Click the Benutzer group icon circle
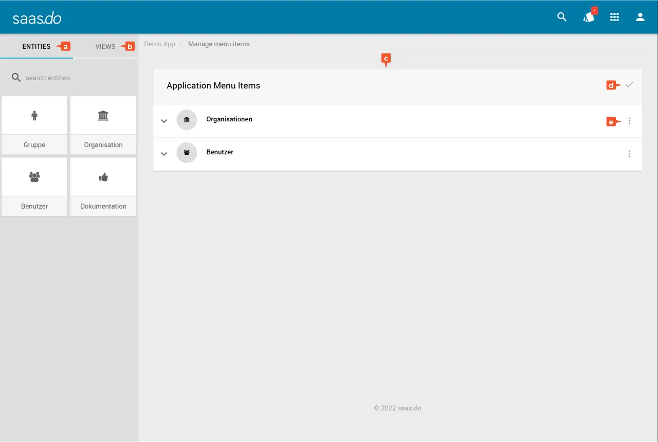The height and width of the screenshot is (442, 658). pos(187,153)
